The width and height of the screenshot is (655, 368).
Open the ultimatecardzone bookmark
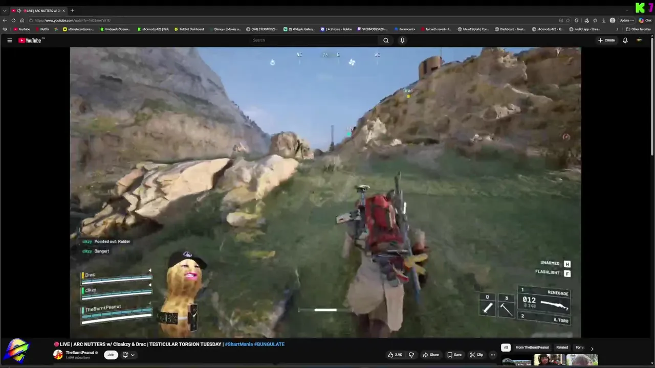click(78, 29)
